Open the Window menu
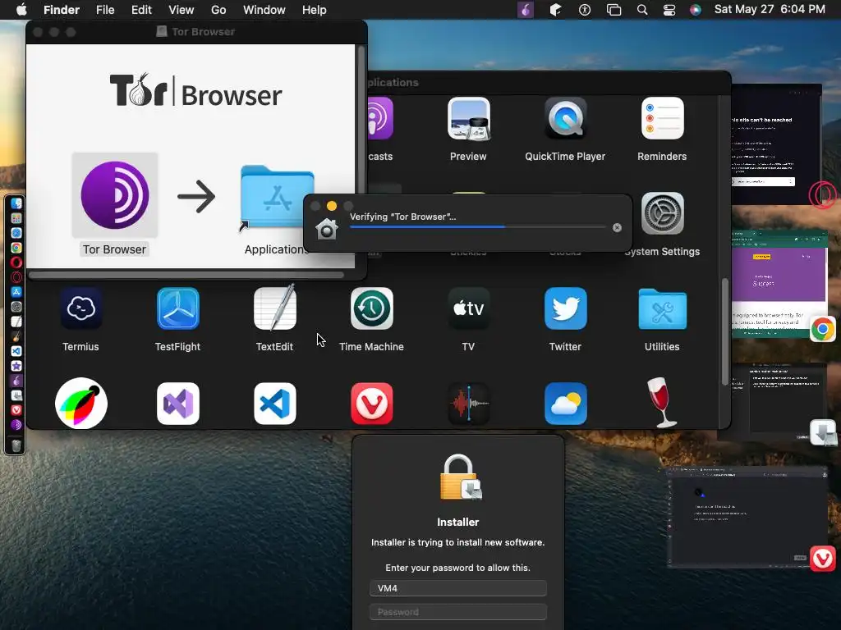Viewport: 841px width, 630px height. pos(264,10)
